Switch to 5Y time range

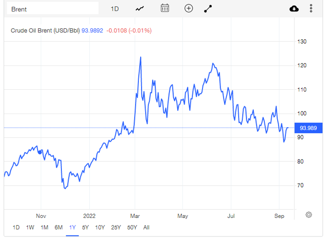point(85,228)
